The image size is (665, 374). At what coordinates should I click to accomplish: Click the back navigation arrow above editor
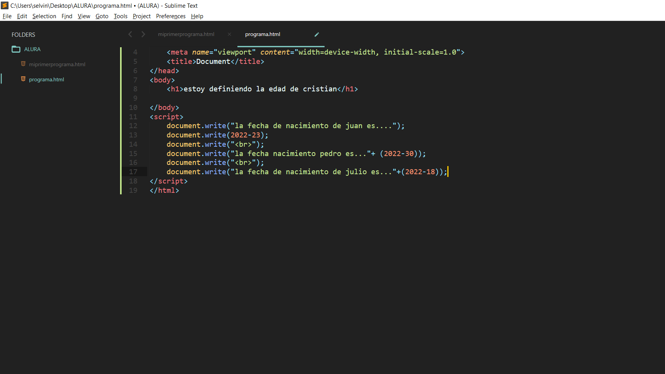click(130, 34)
